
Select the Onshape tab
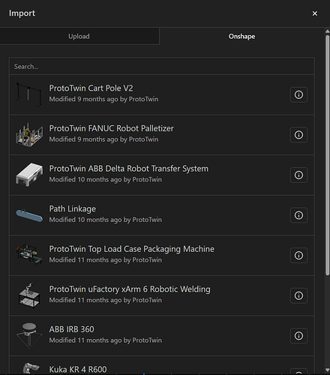pos(241,36)
